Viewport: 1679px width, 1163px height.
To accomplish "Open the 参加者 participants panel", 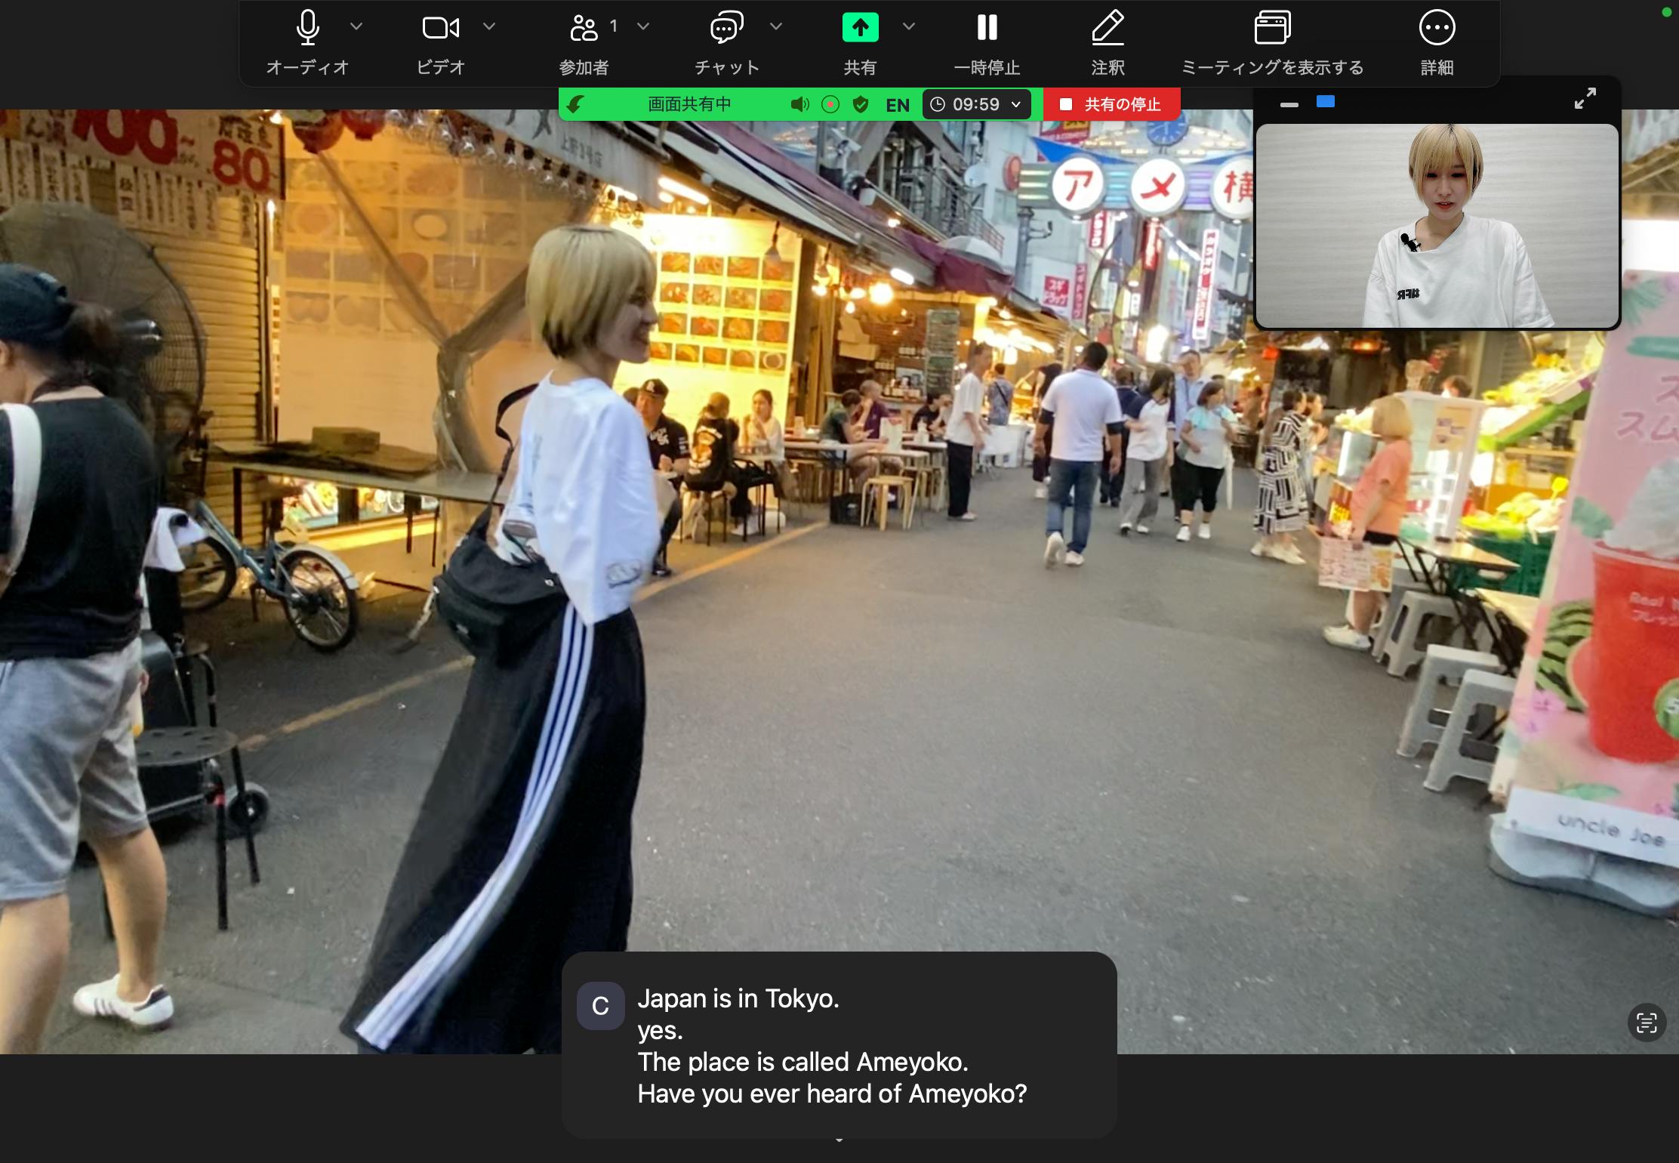I will (x=584, y=29).
